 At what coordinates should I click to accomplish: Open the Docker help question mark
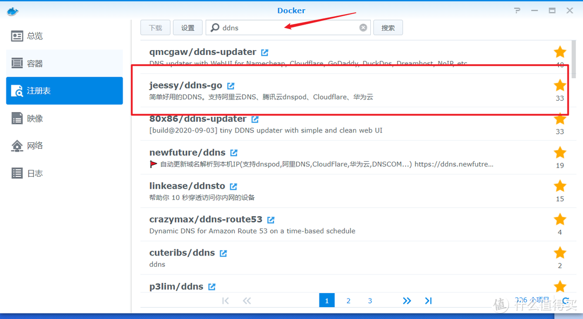point(517,10)
